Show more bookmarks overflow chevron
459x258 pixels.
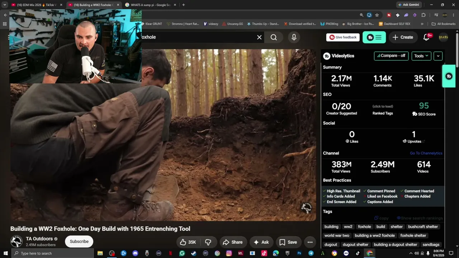(x=422, y=24)
